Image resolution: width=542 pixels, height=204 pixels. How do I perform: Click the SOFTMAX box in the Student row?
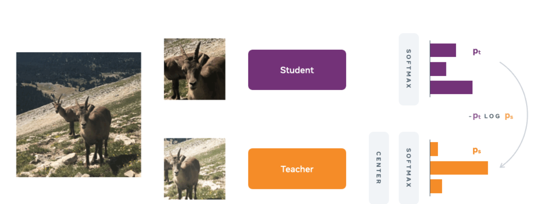[x=408, y=69]
